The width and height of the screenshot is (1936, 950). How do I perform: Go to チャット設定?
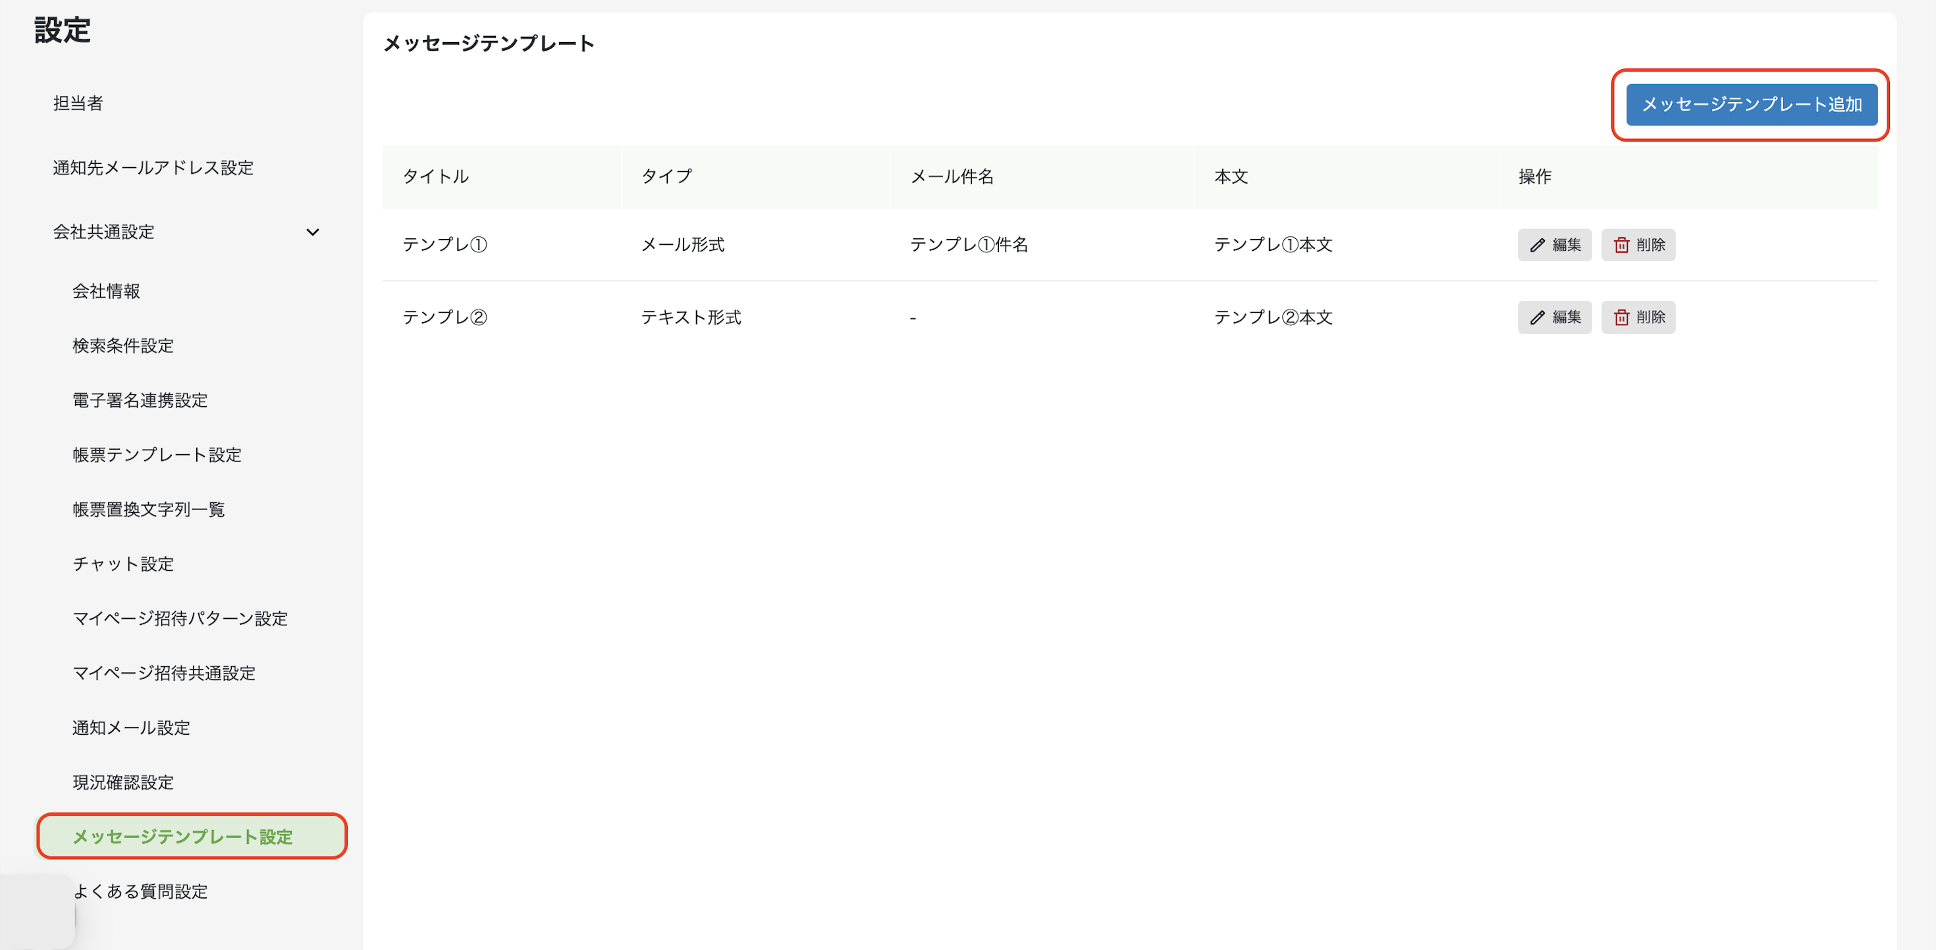(123, 564)
